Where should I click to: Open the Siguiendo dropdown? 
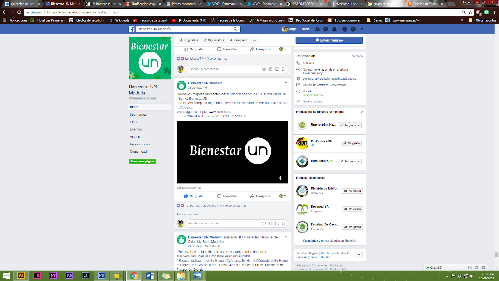(x=214, y=40)
